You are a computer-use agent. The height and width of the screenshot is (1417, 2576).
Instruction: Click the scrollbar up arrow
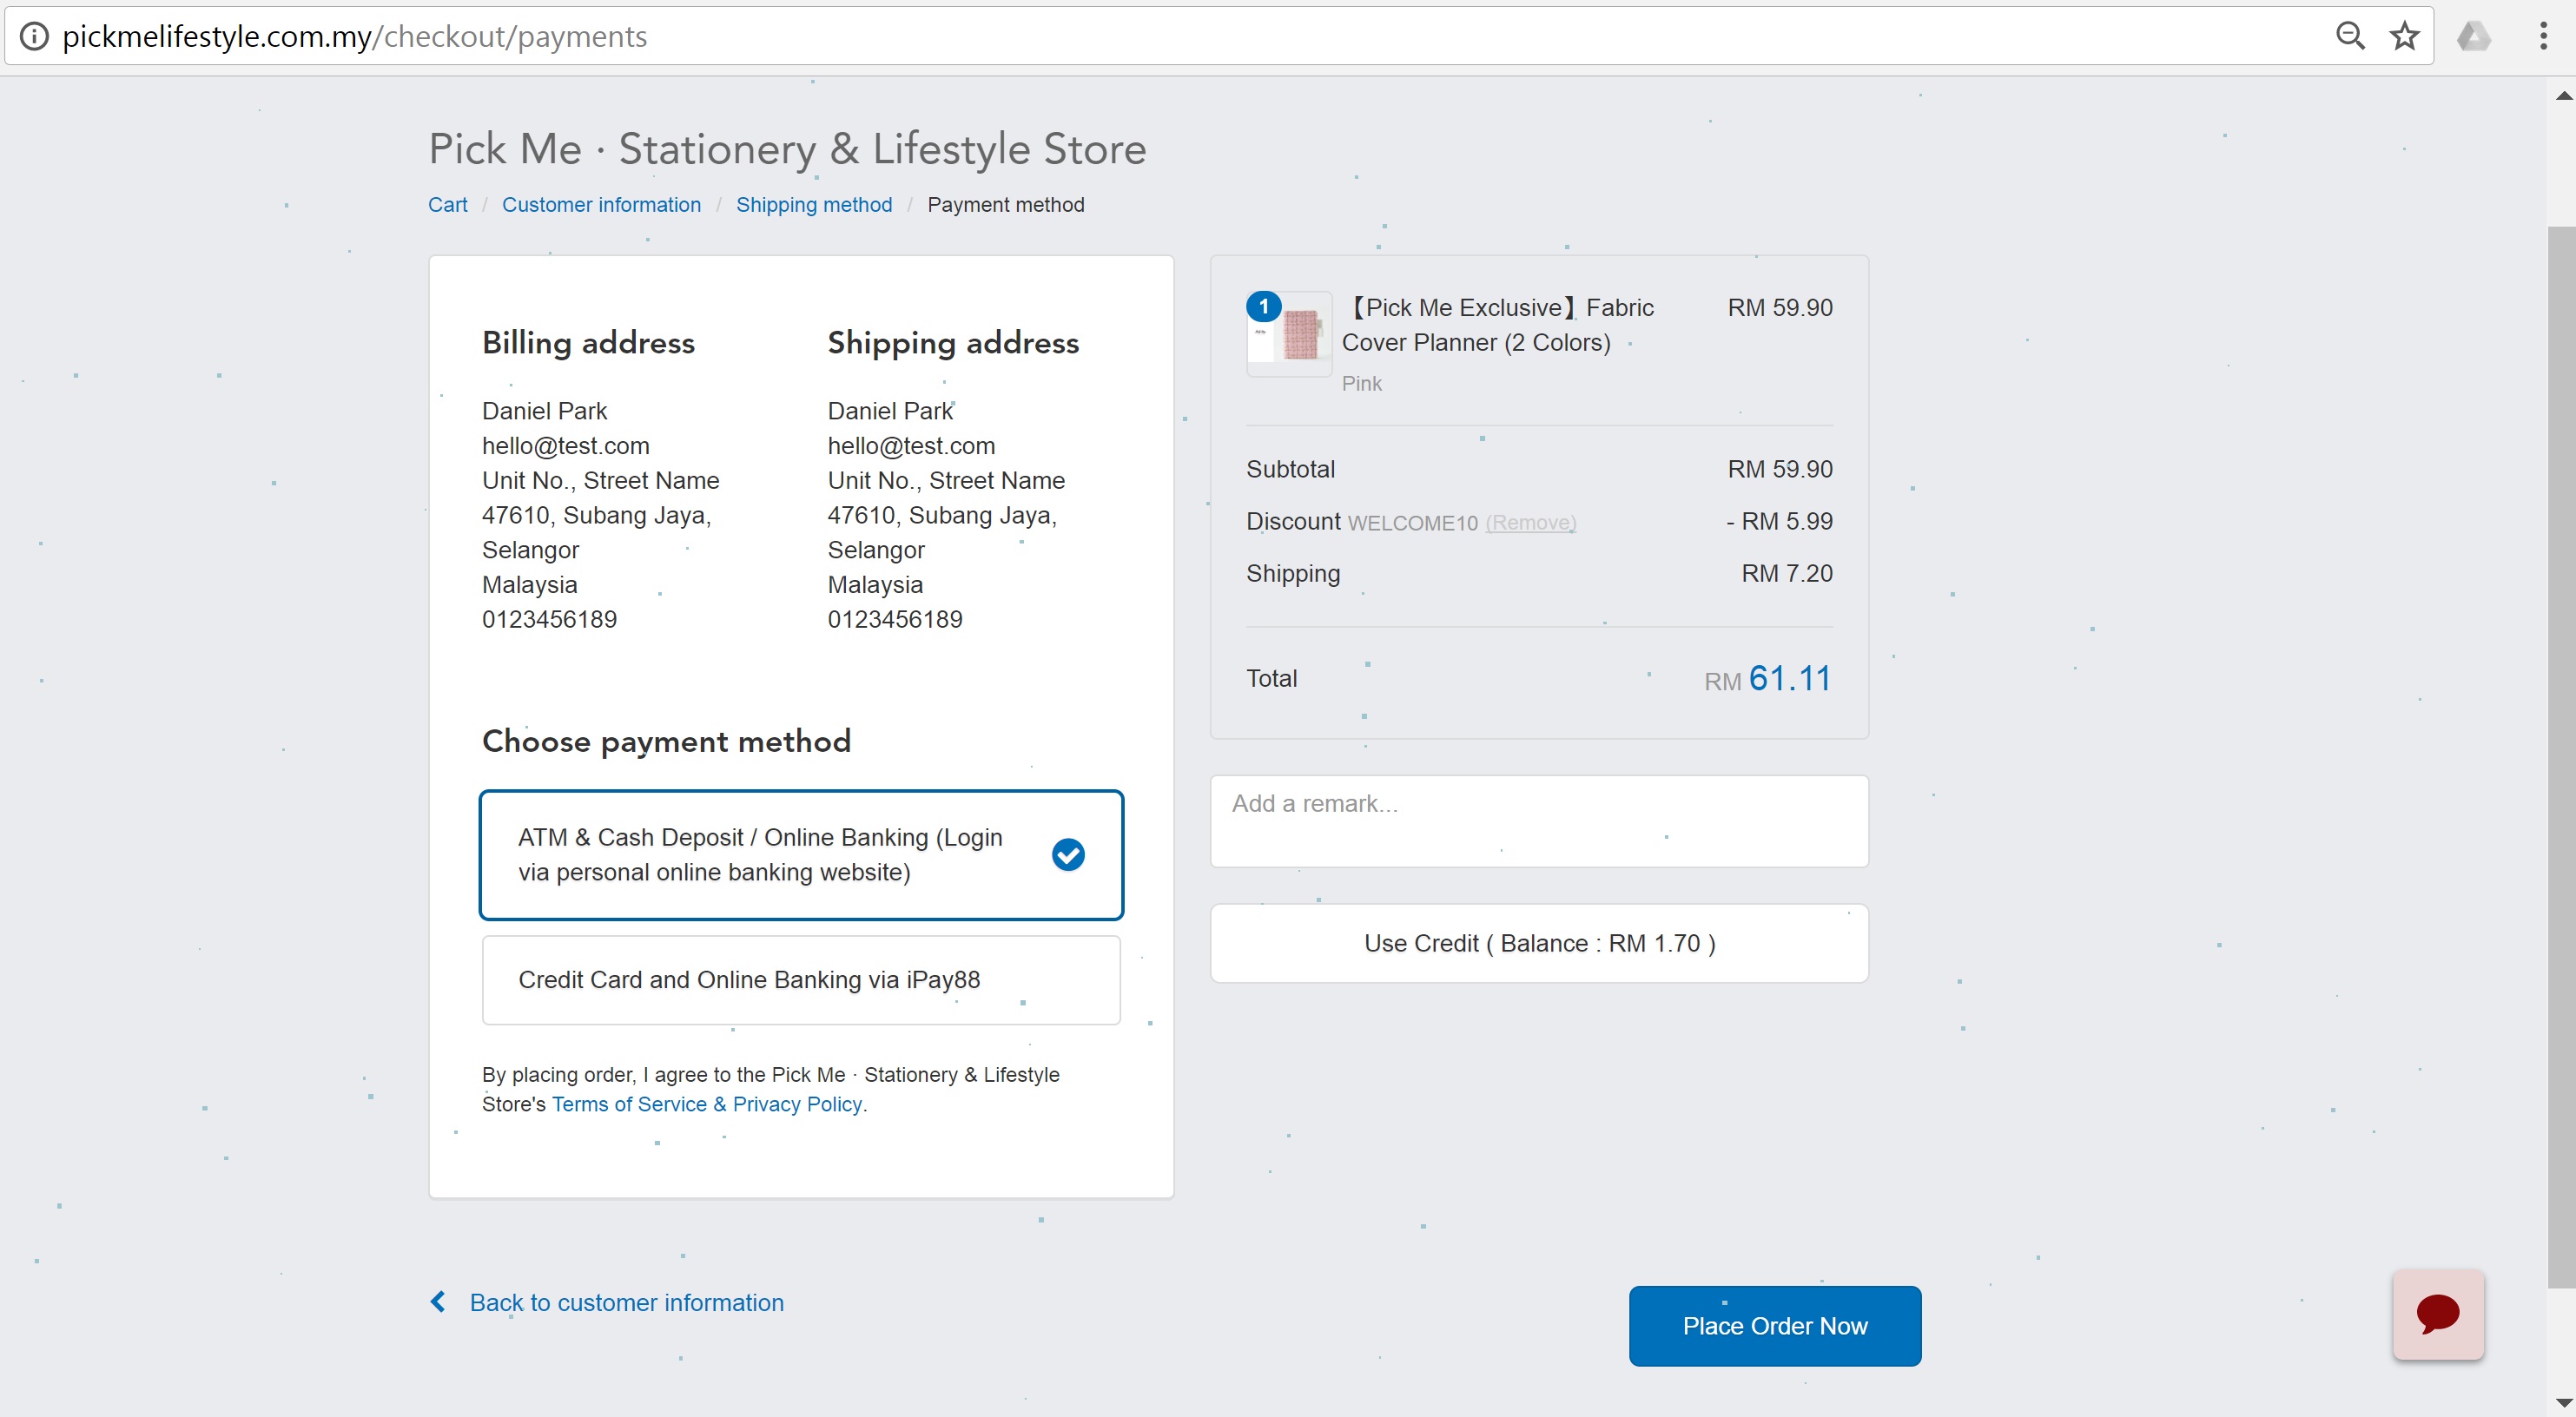2563,96
